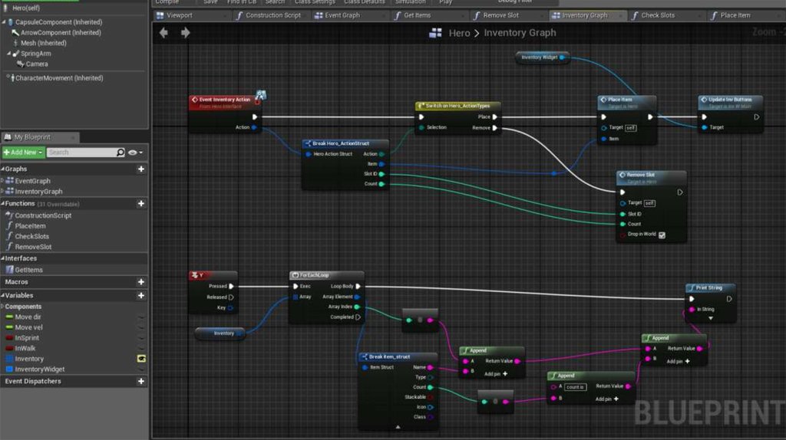The width and height of the screenshot is (786, 440).
Task: Add an event dispatcher with plus icon
Action: [x=141, y=381]
